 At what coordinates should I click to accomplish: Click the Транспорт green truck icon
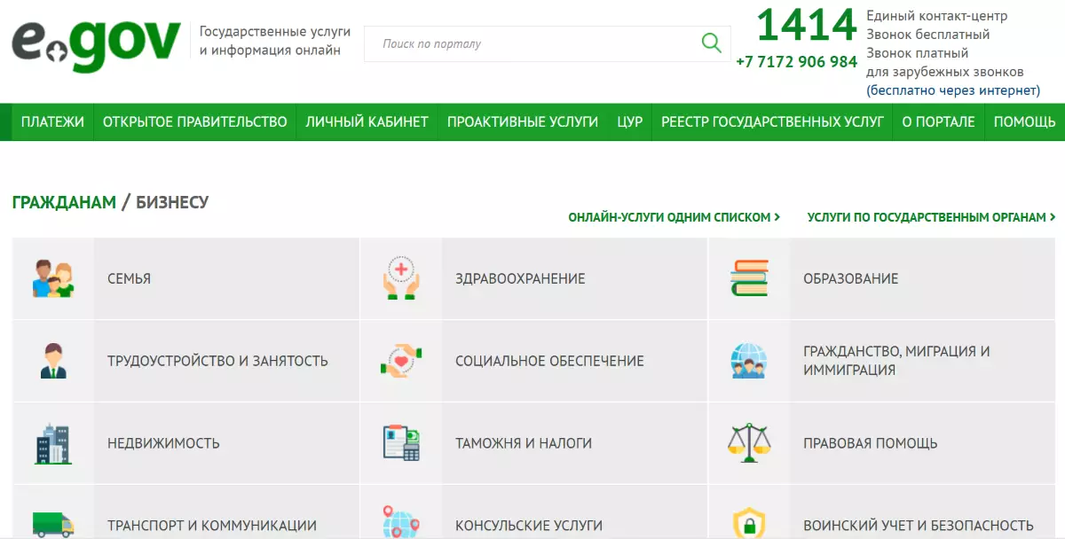tap(53, 523)
